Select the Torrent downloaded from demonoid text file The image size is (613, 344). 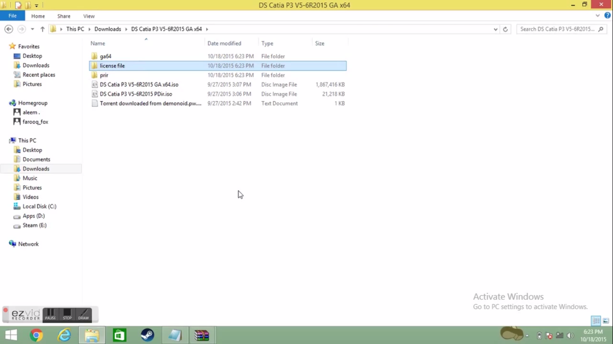218,103
